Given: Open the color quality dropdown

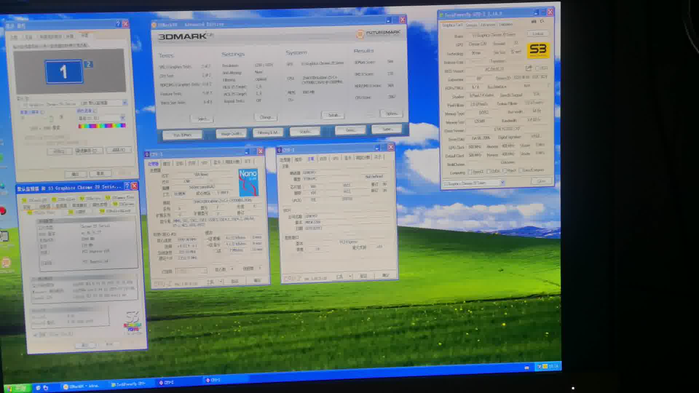Looking at the screenshot, I should pos(122,118).
